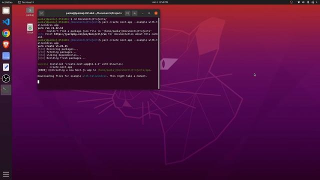Click the /home/pankaj/Documents/Projects/app path text
This screenshot has width=320, height=180.
pyautogui.click(x=124, y=70)
